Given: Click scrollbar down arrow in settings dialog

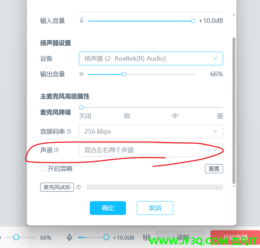Looking at the screenshot, I should click(x=234, y=187).
